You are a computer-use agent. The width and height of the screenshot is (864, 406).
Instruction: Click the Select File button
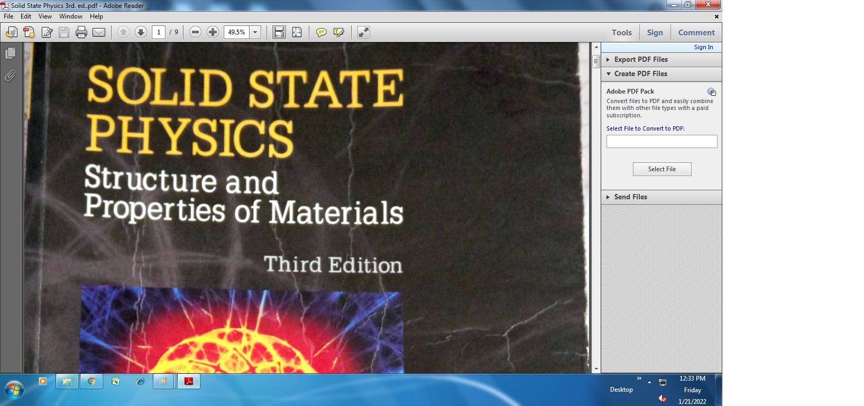point(662,169)
